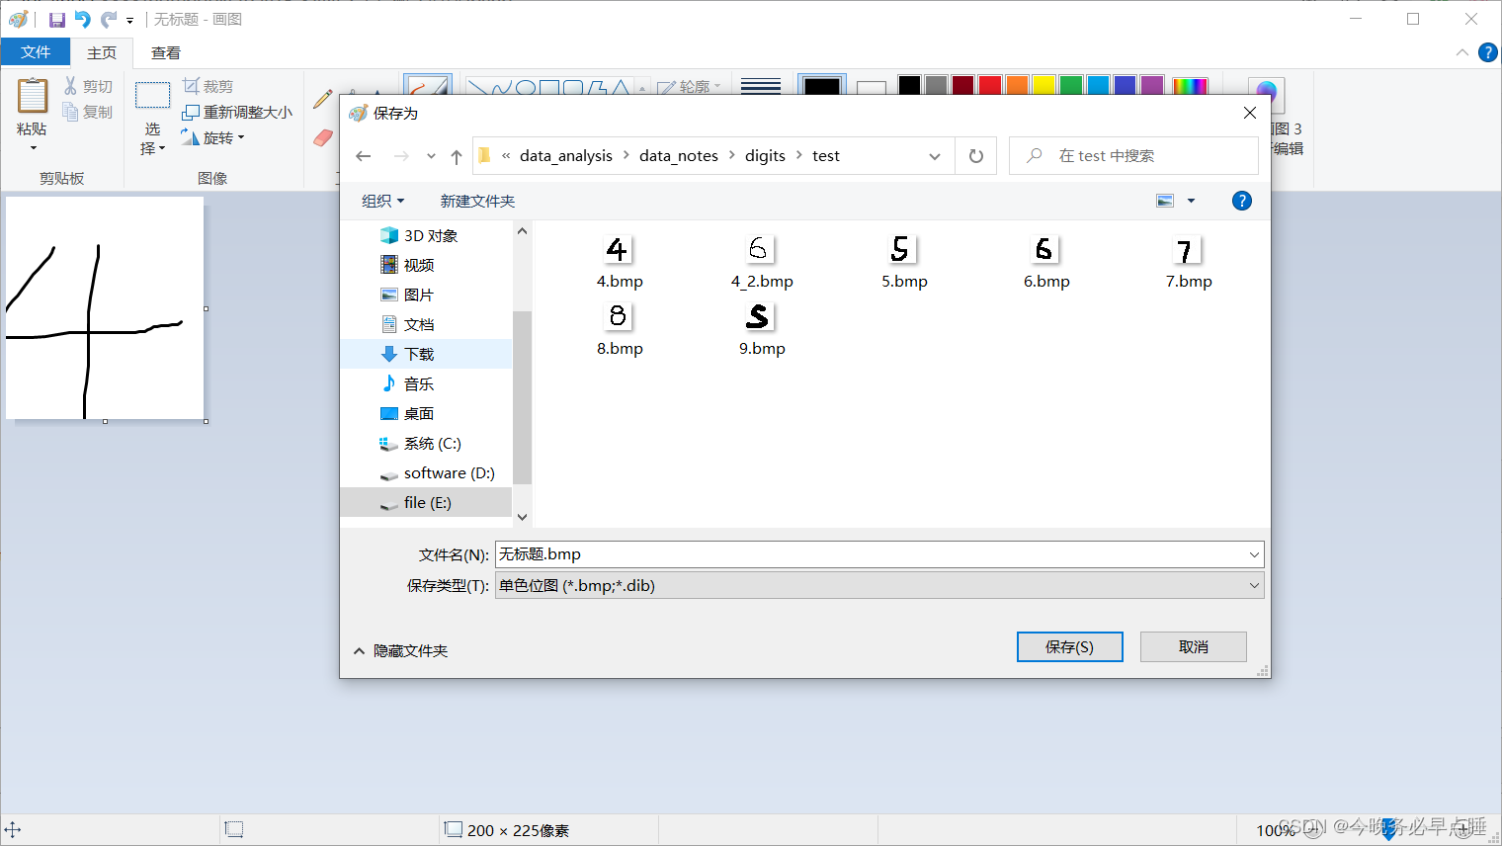Select the pencil tool
Screen dimensions: 1502x846
[323, 99]
